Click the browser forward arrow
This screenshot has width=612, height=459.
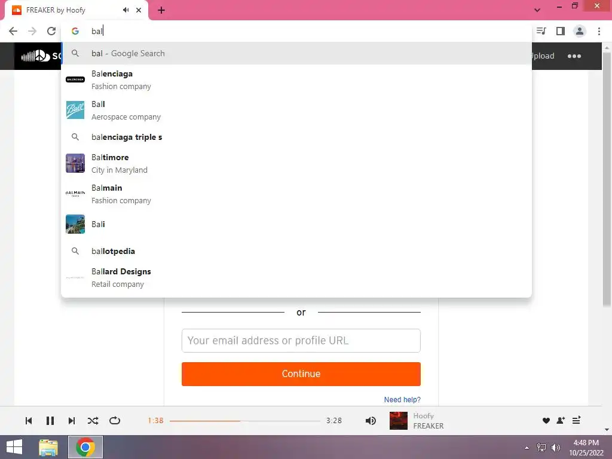pos(32,31)
